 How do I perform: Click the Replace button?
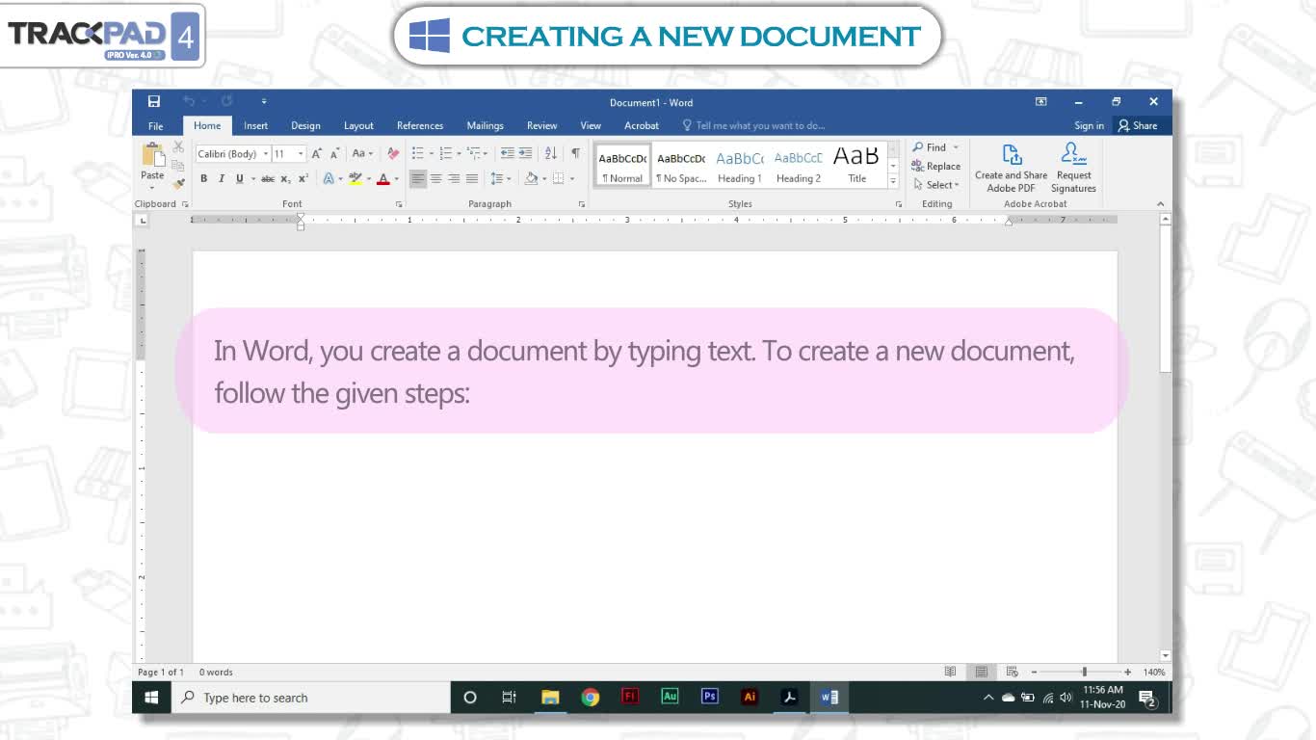point(935,166)
